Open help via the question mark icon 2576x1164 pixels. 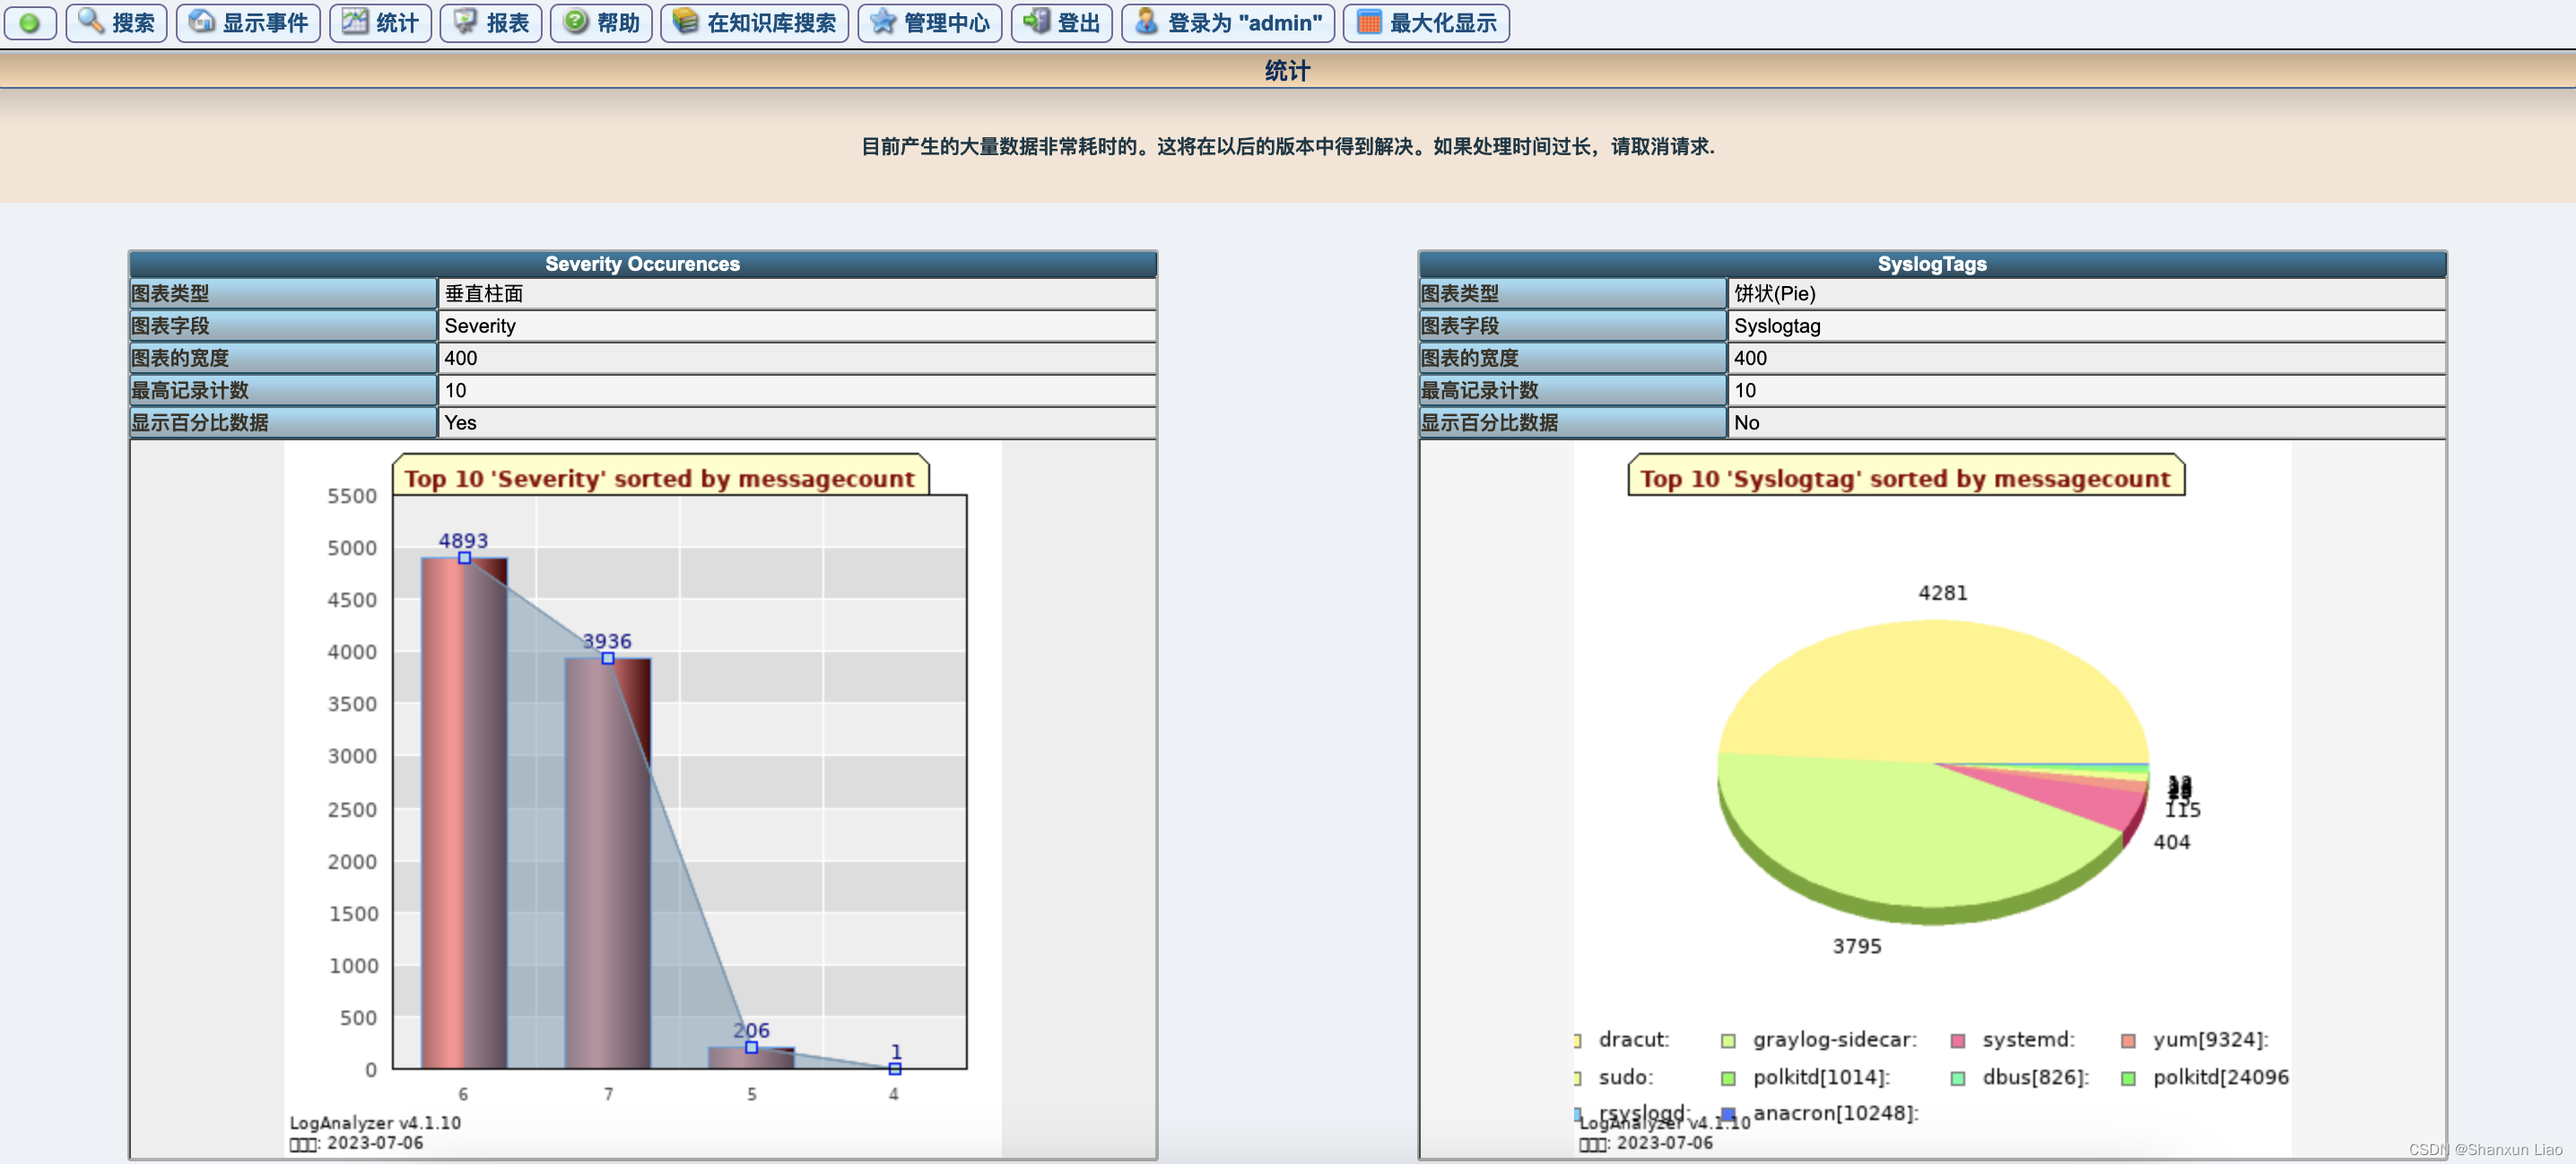click(575, 23)
